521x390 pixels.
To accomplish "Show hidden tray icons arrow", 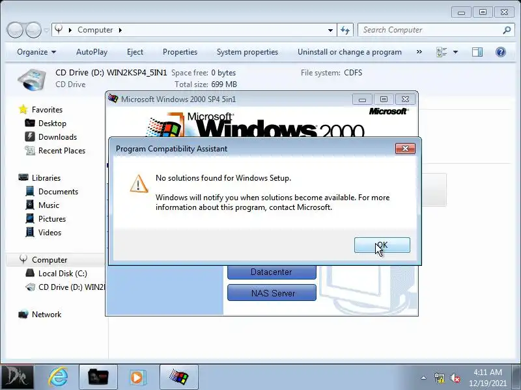I will coord(424,378).
